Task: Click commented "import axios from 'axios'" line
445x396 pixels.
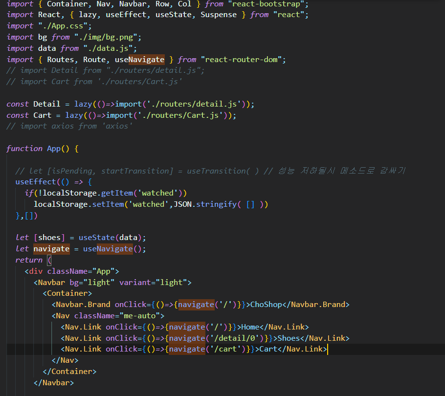Action: [x=69, y=126]
